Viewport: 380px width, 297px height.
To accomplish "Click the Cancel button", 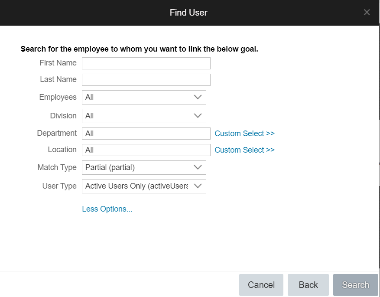I will tap(261, 285).
